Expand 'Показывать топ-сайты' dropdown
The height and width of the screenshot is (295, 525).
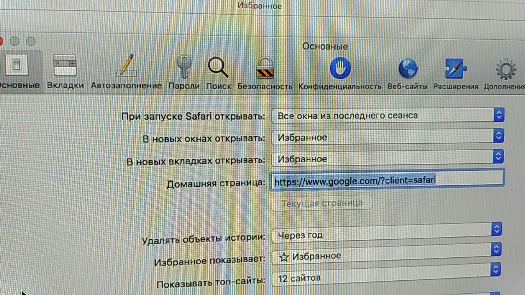tap(387, 275)
